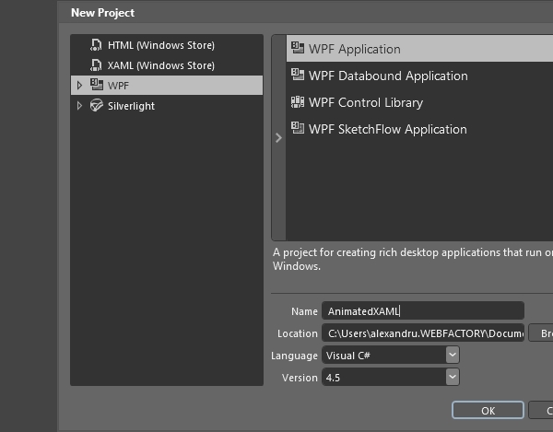Click the XAML (Windows Store) category icon
The height and width of the screenshot is (432, 553).
pyautogui.click(x=97, y=65)
